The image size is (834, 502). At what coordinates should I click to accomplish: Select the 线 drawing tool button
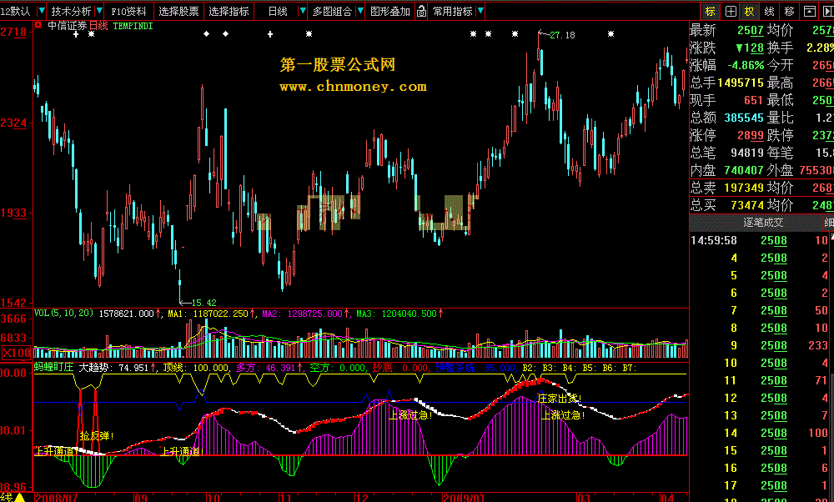click(769, 11)
